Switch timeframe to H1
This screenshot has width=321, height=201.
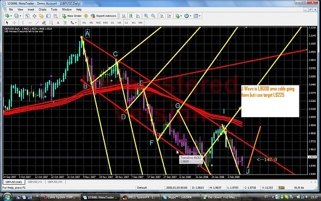click(x=112, y=23)
